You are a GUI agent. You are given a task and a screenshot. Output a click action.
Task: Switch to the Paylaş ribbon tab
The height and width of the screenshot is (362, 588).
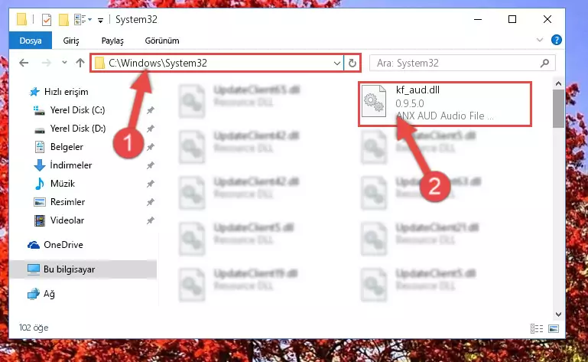pyautogui.click(x=112, y=41)
